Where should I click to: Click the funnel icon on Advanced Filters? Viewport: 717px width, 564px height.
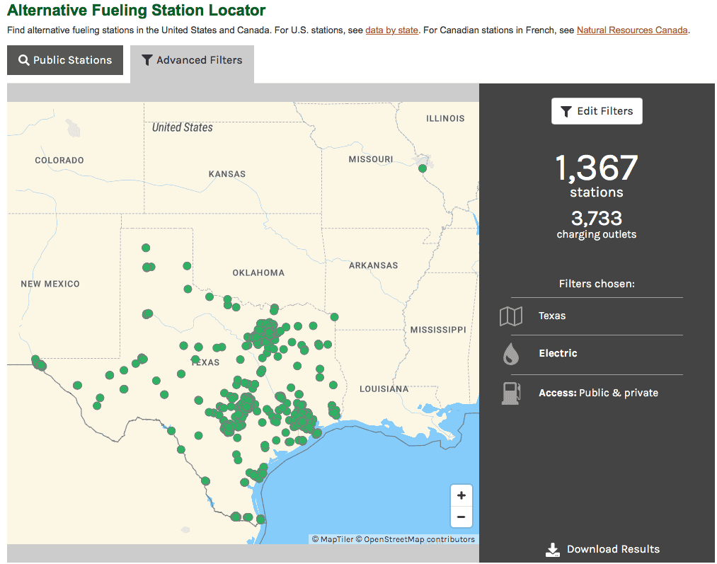click(147, 60)
